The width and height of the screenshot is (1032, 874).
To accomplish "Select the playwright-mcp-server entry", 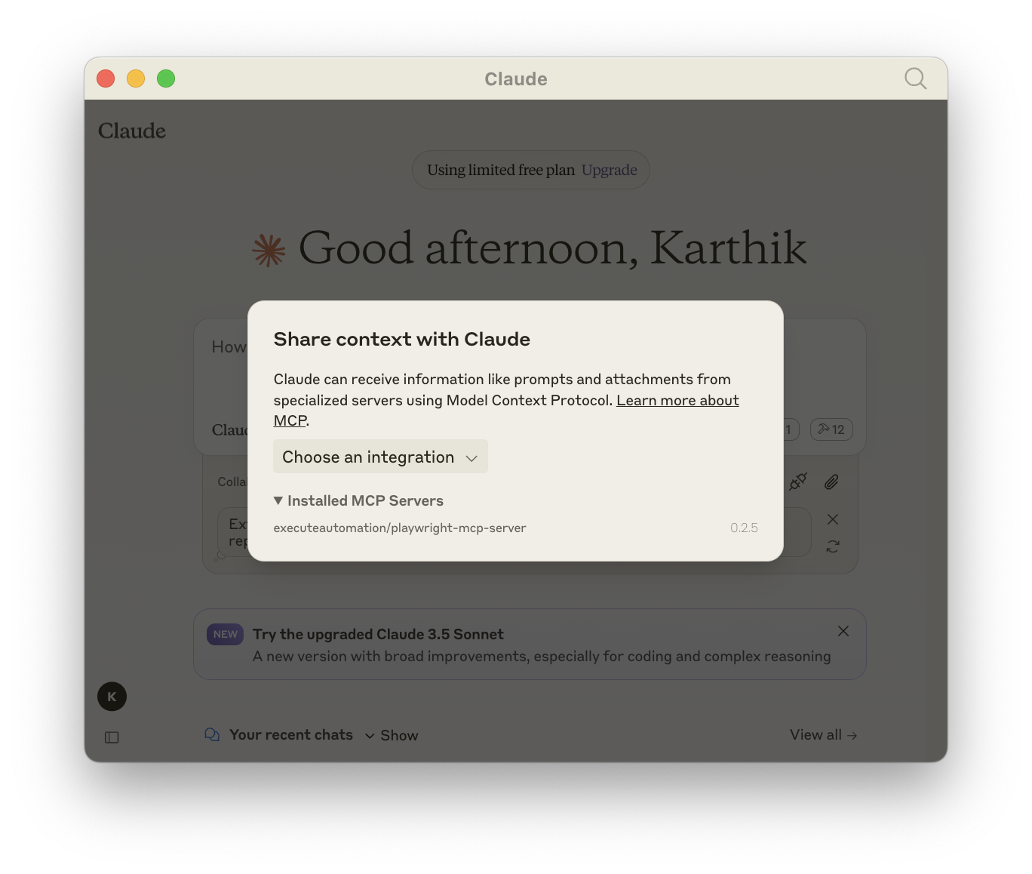I will 400,528.
